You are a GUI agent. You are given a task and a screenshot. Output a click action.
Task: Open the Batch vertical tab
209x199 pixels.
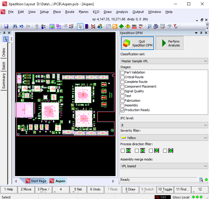click(4, 66)
